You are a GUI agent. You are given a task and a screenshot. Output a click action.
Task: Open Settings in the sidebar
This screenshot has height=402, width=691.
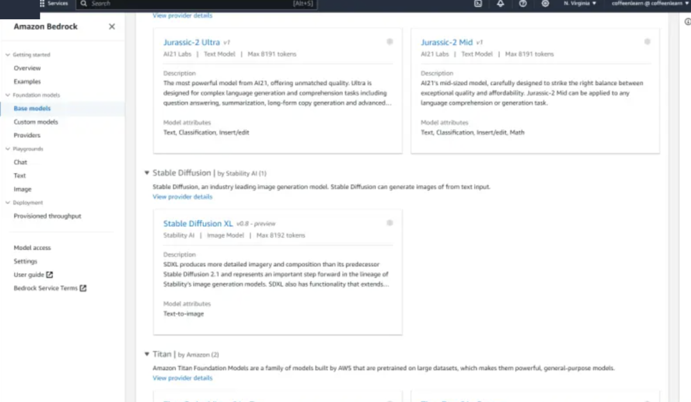[x=25, y=261]
